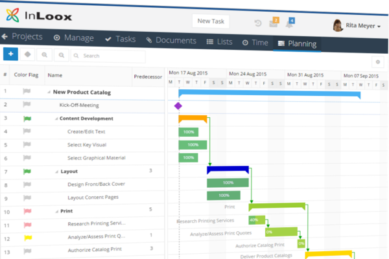
Task: Select the Kick-Off-Meeting task row
Action: pos(82,106)
